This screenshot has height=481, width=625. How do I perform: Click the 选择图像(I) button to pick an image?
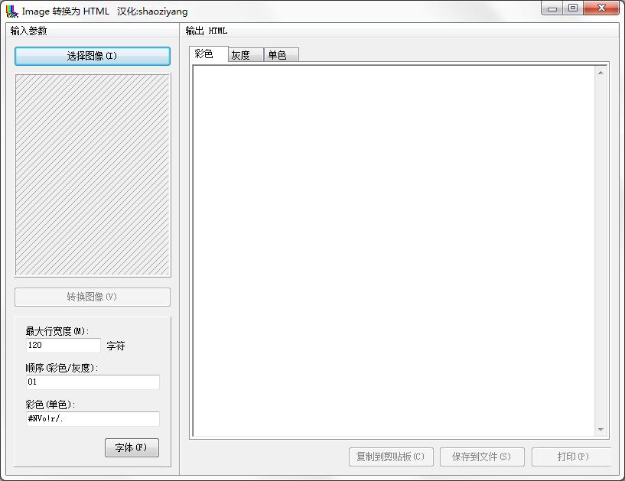point(92,56)
